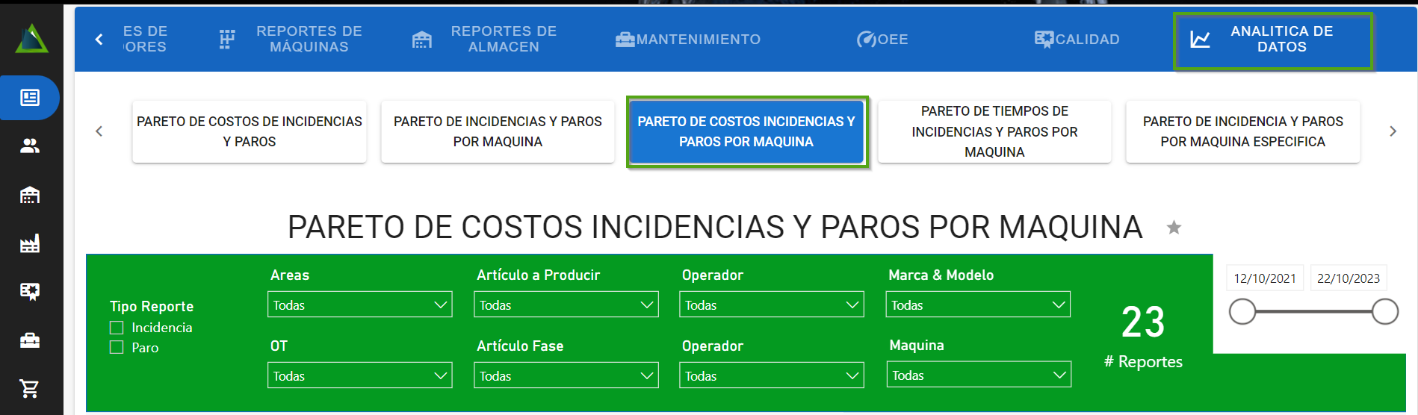
Task: Expand the Areas dropdown
Action: (360, 305)
